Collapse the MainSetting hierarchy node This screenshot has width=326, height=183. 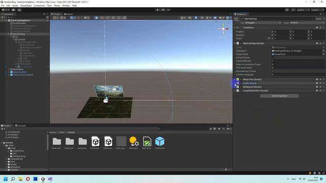pyautogui.click(x=9, y=34)
